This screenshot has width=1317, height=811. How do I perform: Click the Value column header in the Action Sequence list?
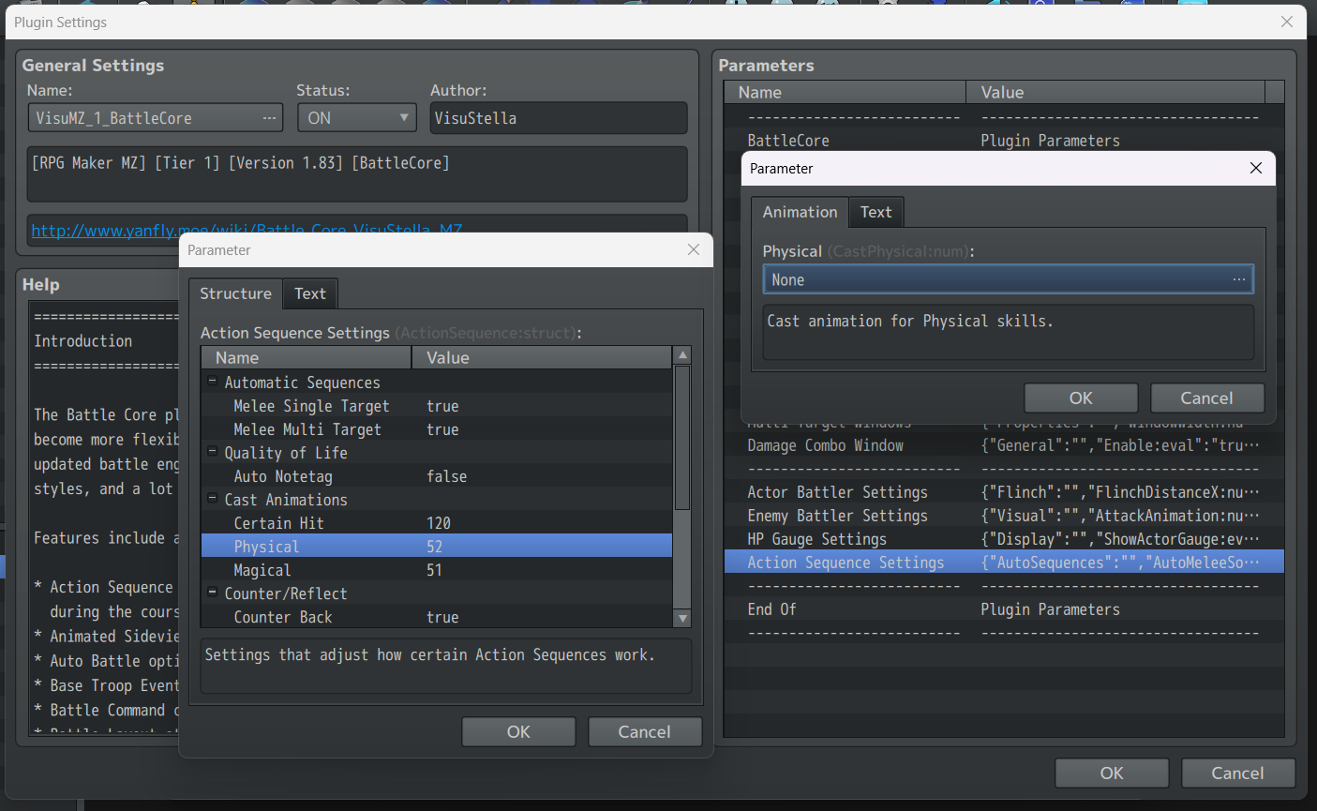point(542,357)
